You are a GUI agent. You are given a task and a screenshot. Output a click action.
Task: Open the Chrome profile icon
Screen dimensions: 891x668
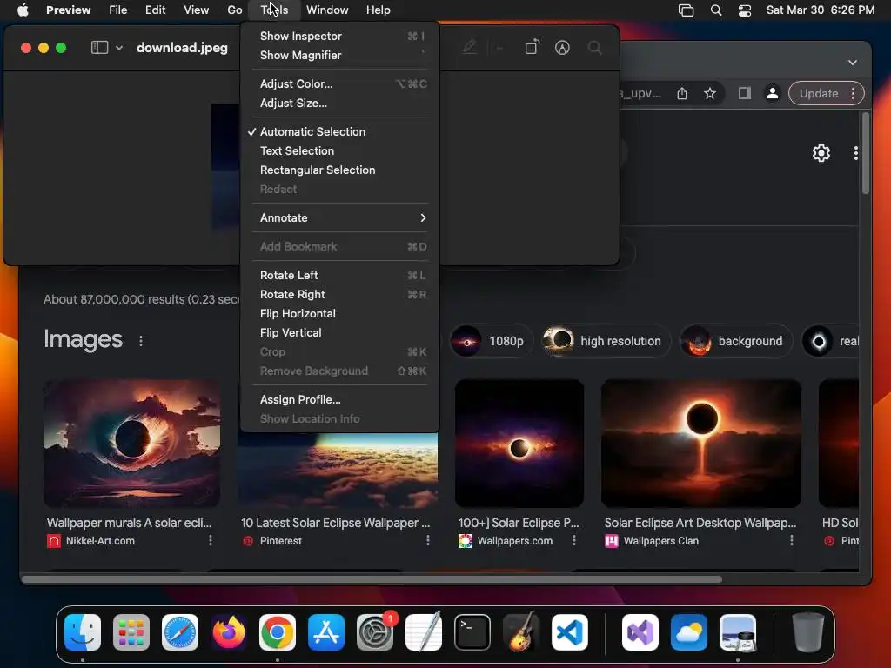773,94
